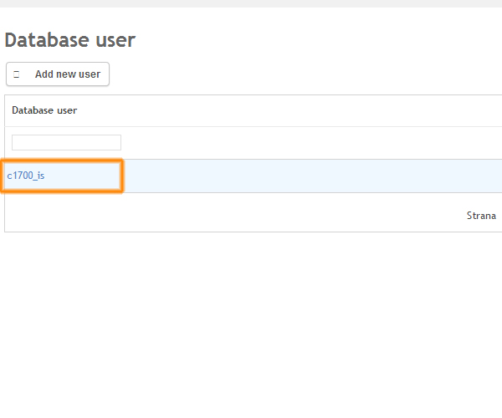Click the blank page area below the table
Image resolution: width=502 pixels, height=418 pixels.
(251, 326)
